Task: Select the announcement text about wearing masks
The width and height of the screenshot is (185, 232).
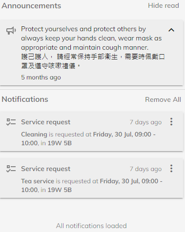Action: point(91,39)
